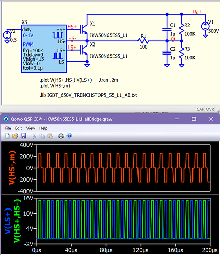The height and width of the screenshot is (255, 220).
Task: Select the X3 PWM block in schematic
Action: (x=44, y=49)
